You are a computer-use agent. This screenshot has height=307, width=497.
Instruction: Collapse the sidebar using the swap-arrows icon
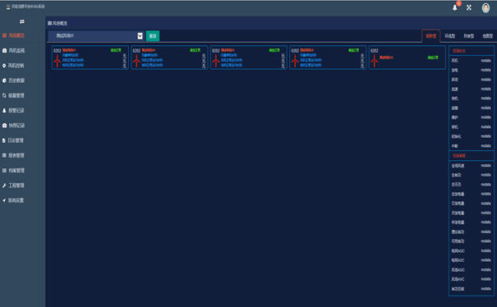pos(22,21)
